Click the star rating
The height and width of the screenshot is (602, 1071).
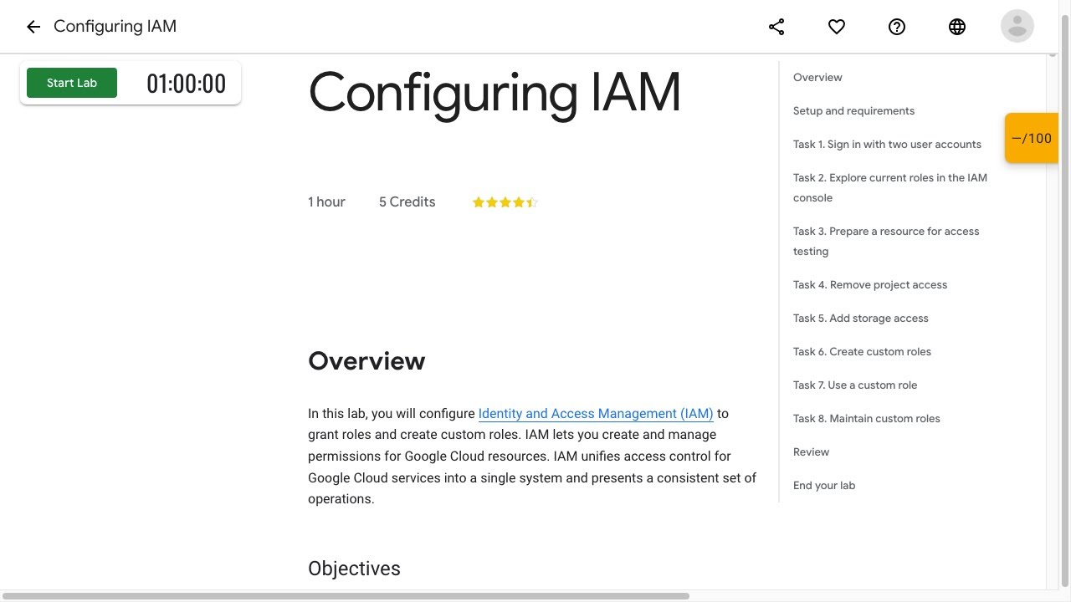point(505,202)
